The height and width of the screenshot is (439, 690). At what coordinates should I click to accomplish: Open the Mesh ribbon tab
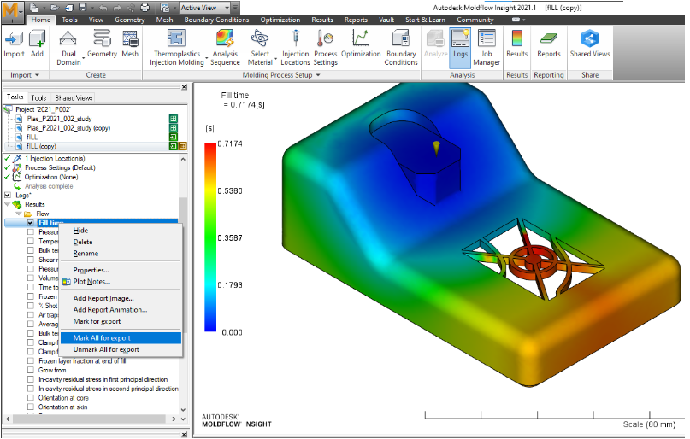coord(164,20)
